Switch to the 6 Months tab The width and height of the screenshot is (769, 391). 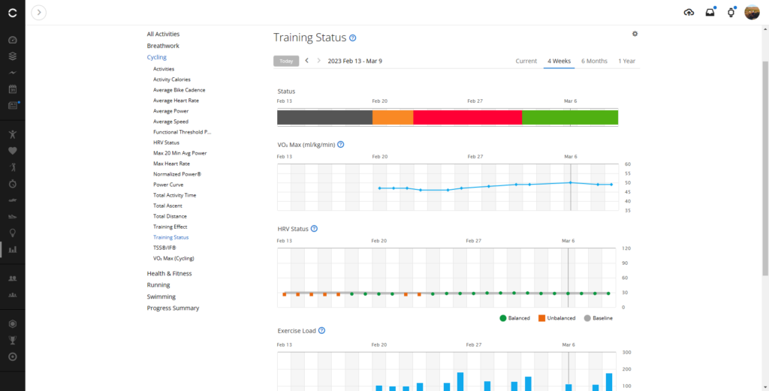tap(595, 62)
